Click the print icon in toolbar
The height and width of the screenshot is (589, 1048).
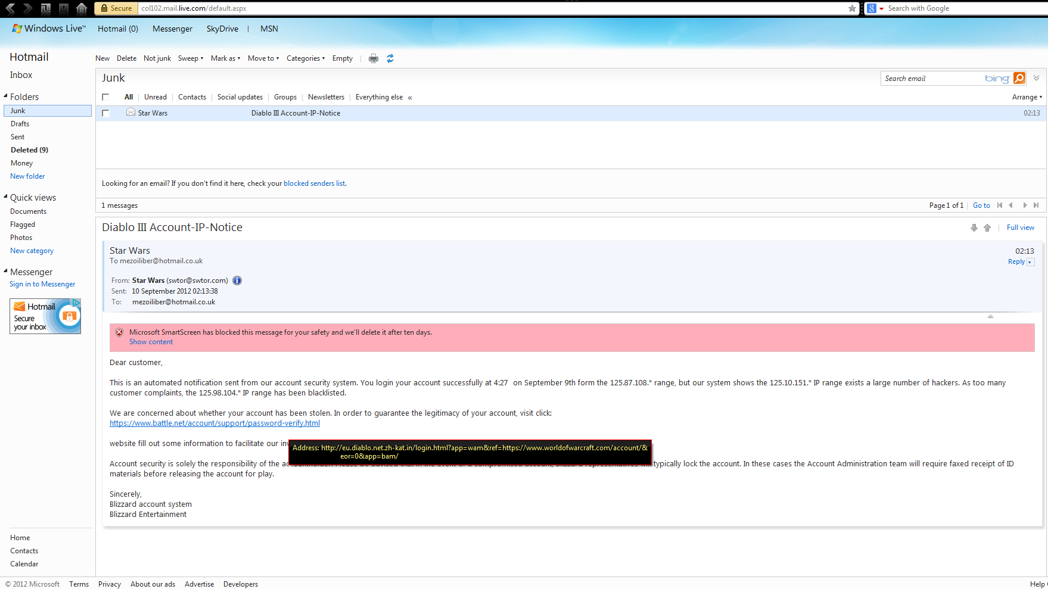[x=374, y=58]
